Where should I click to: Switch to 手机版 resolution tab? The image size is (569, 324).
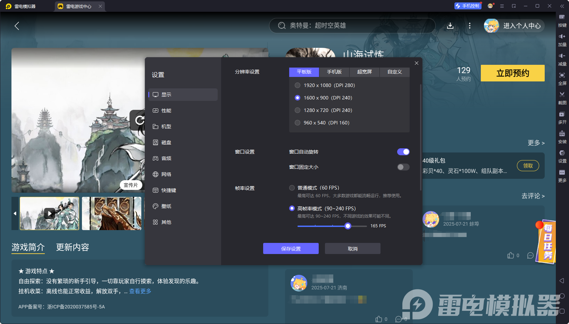coord(334,72)
